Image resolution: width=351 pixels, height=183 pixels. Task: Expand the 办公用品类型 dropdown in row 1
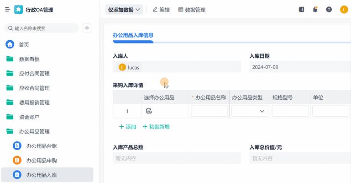[250, 111]
